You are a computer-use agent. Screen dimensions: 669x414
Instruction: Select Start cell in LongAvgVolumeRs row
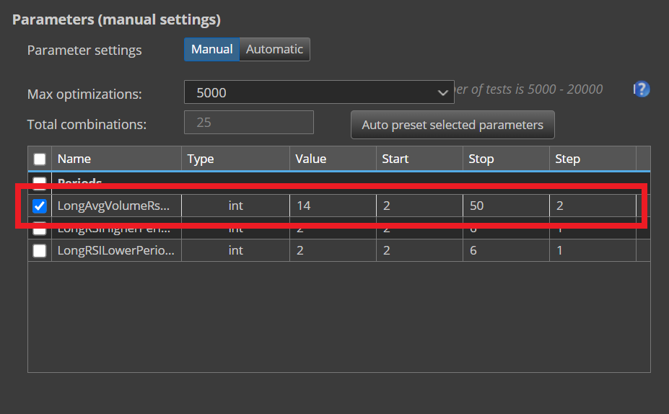coord(419,206)
